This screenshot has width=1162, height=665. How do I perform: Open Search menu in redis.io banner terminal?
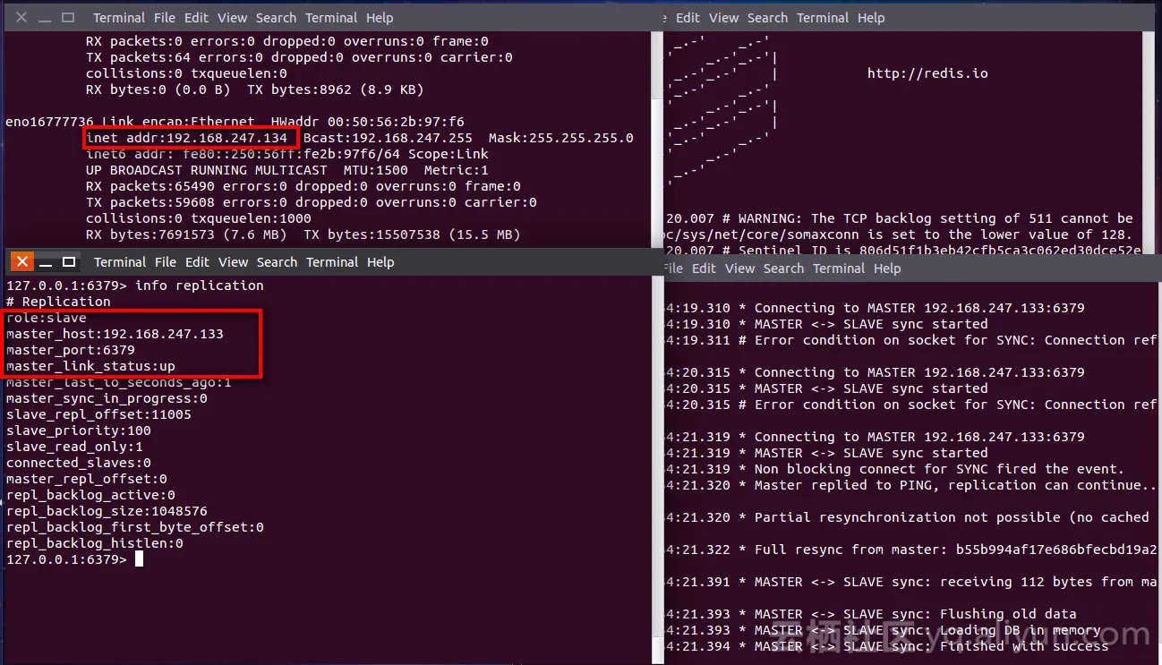coord(767,18)
